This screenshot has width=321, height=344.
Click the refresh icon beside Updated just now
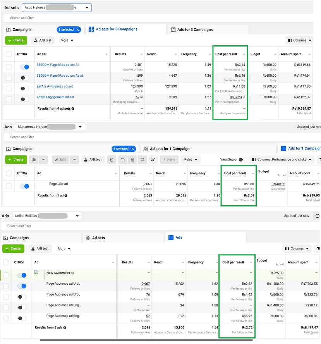[x=317, y=216]
